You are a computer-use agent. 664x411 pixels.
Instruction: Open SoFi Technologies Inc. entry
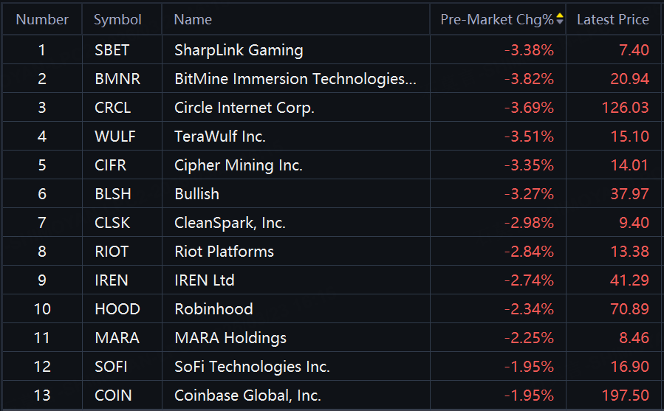252,367
